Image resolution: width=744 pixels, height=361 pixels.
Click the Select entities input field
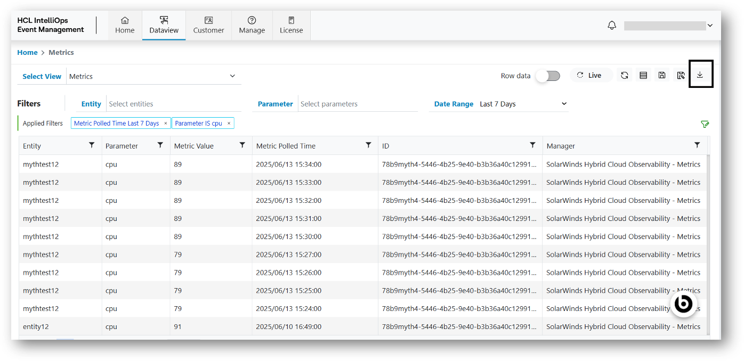[173, 104]
